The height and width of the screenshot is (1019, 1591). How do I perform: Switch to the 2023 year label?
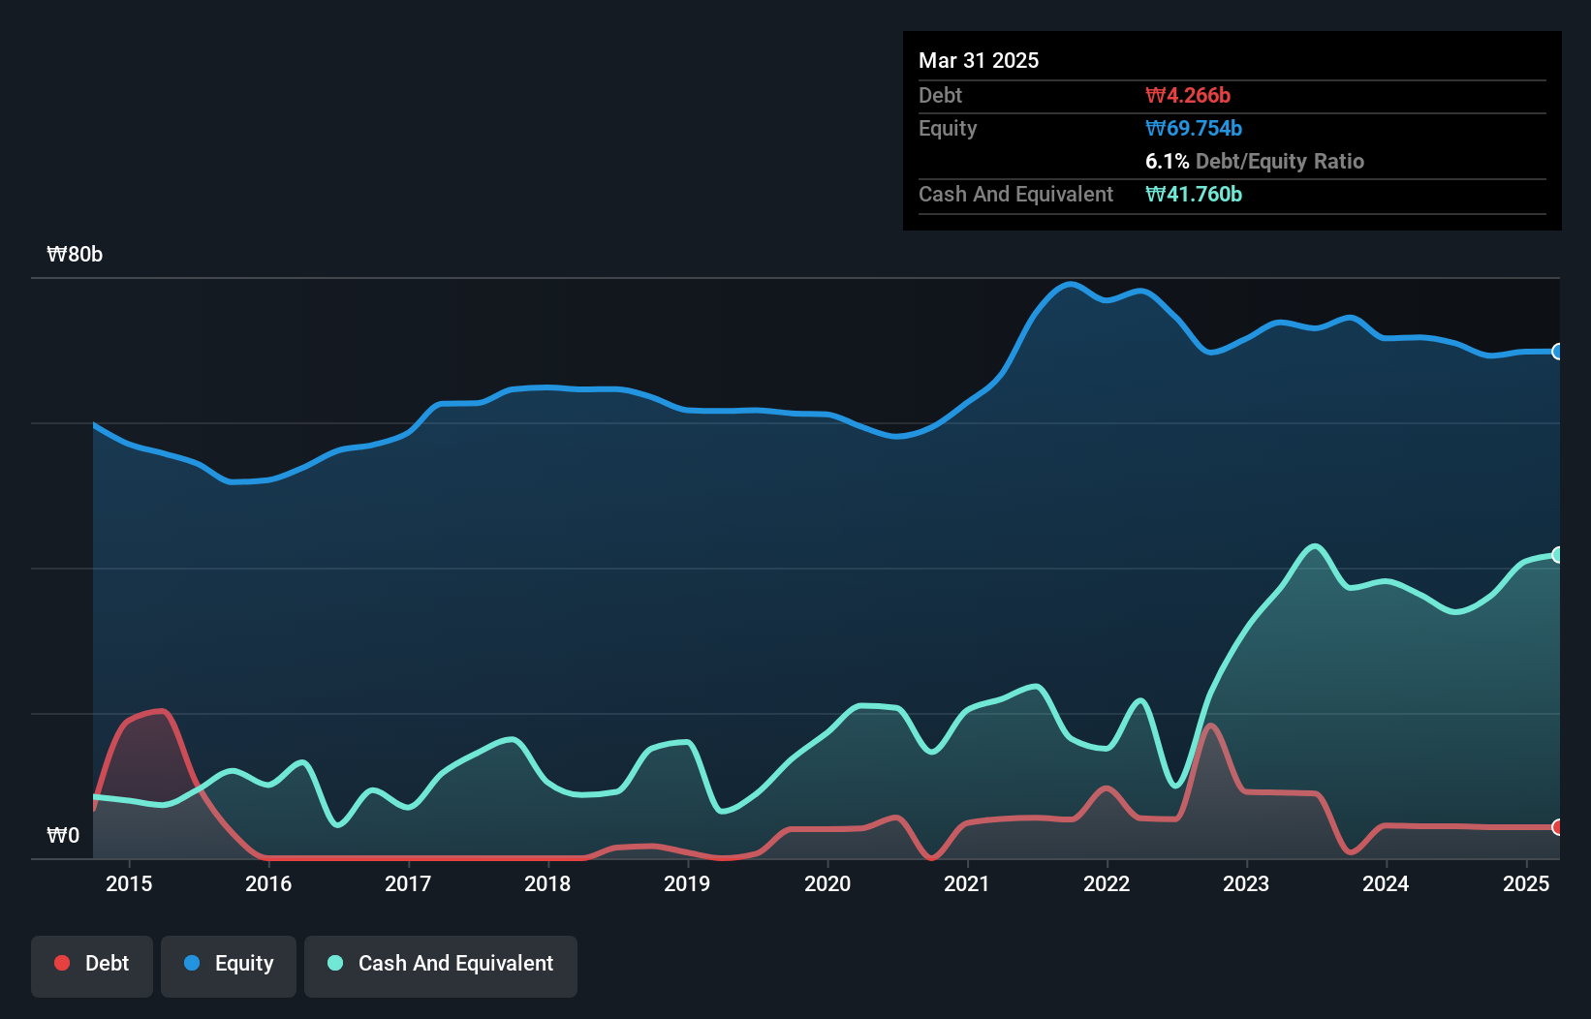pyautogui.click(x=1246, y=883)
